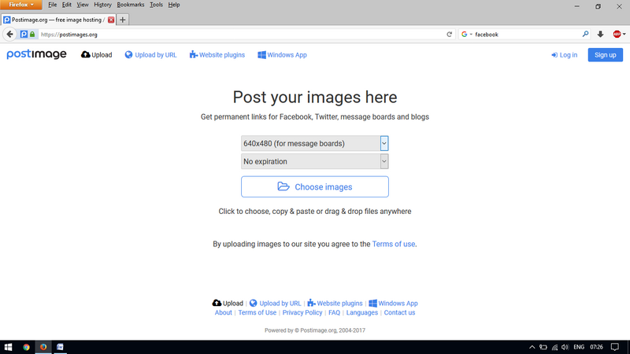Open the File menu
This screenshot has height=354, width=630.
click(52, 5)
